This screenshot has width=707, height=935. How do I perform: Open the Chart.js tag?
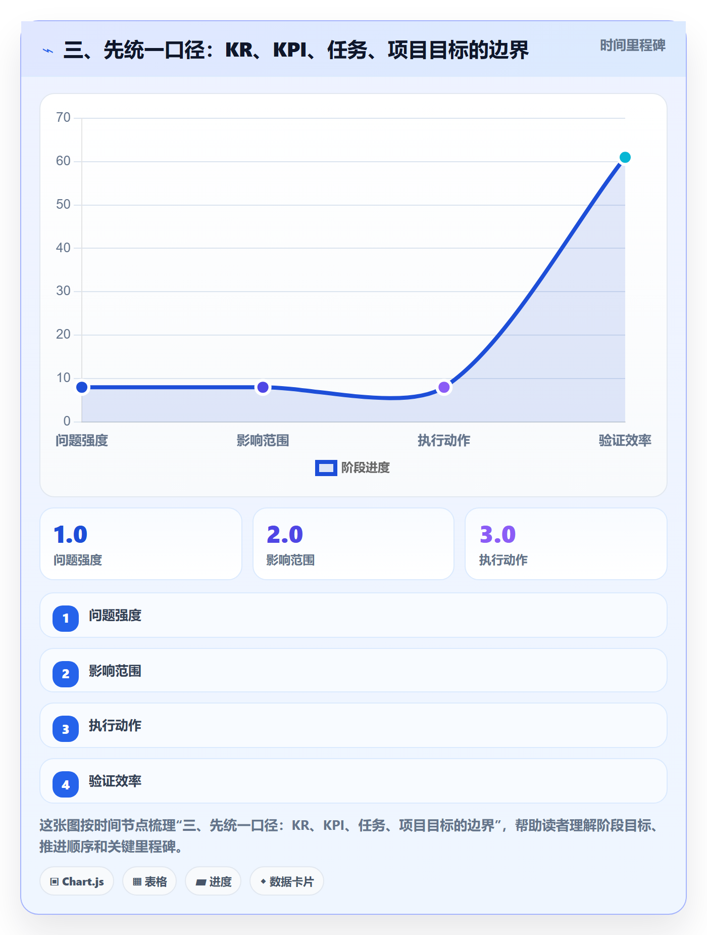[x=77, y=881]
